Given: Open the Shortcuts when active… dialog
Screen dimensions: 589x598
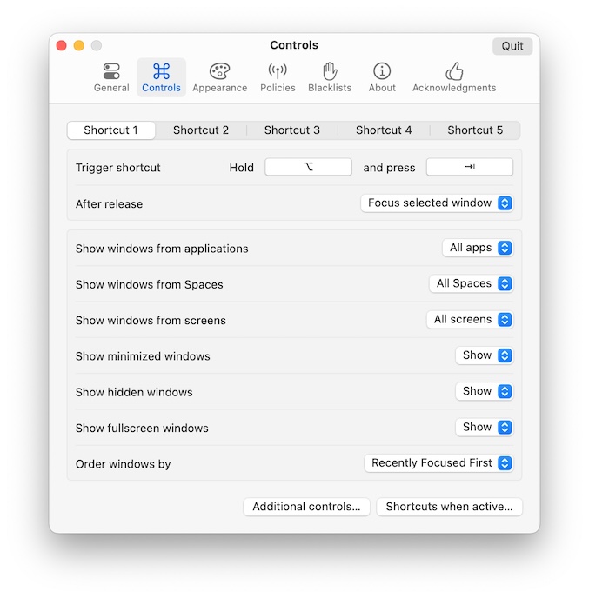Looking at the screenshot, I should [x=449, y=507].
